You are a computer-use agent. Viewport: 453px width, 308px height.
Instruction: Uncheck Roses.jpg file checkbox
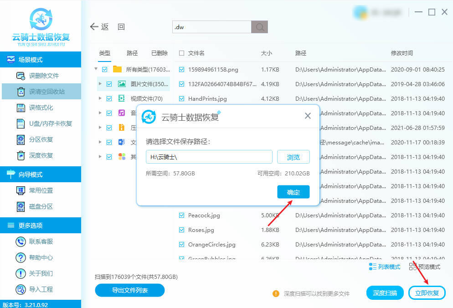181,230
